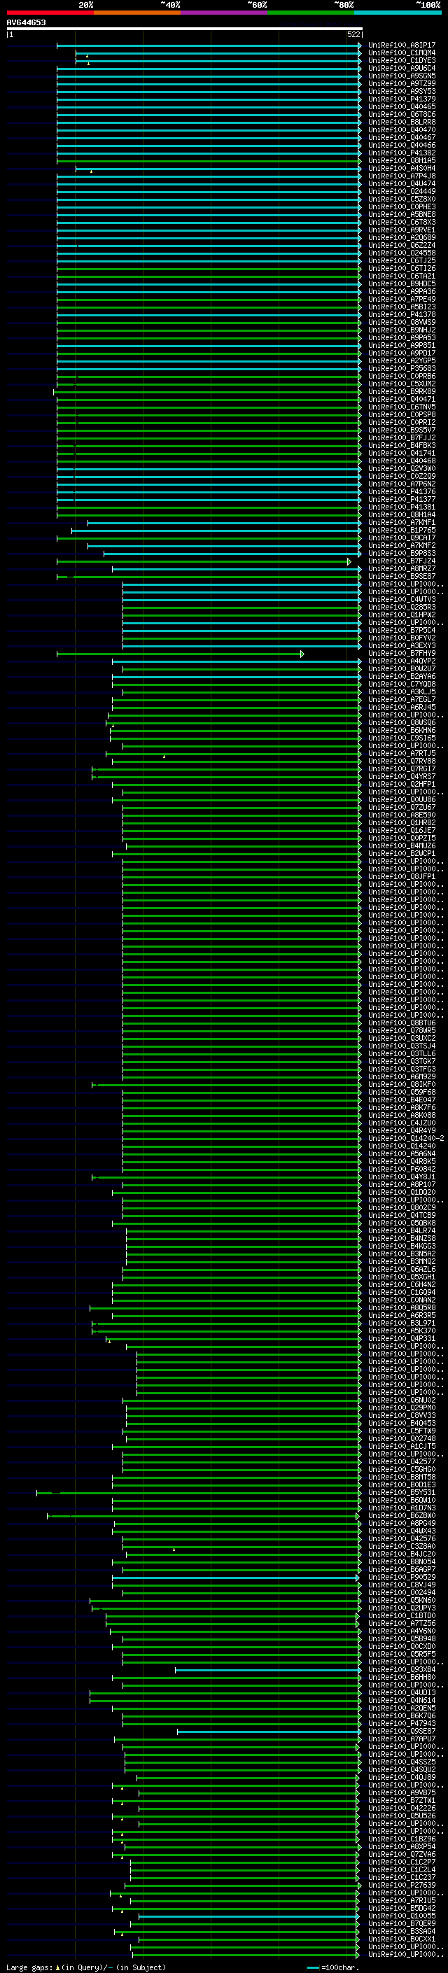Click hit label UniRef100_P41376

[x=401, y=492]
